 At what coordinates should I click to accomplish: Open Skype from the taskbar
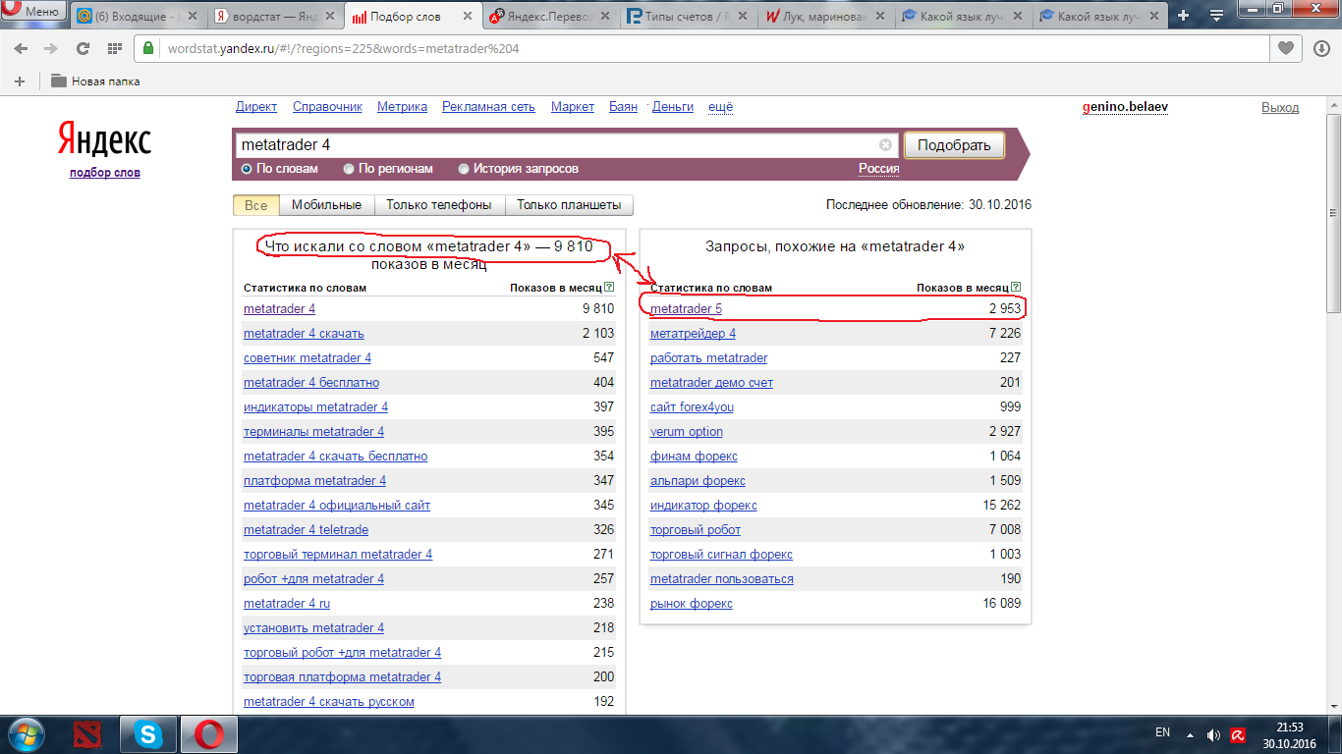click(147, 734)
